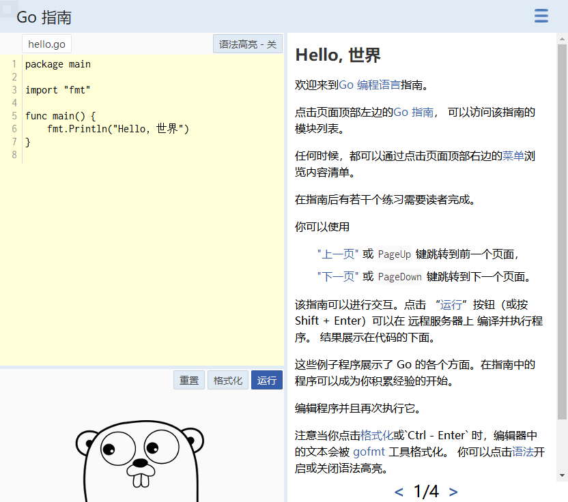This screenshot has height=502, width=568.
Task: Click the 格式化 format button
Action: tap(228, 380)
